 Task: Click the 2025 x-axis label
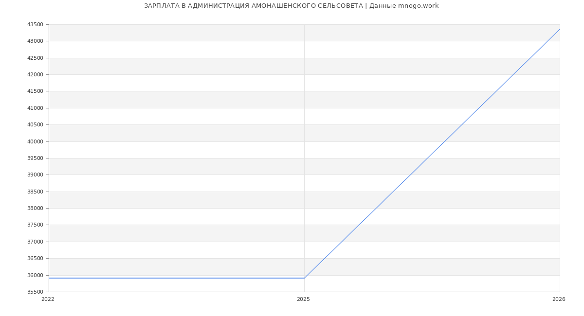(x=303, y=299)
